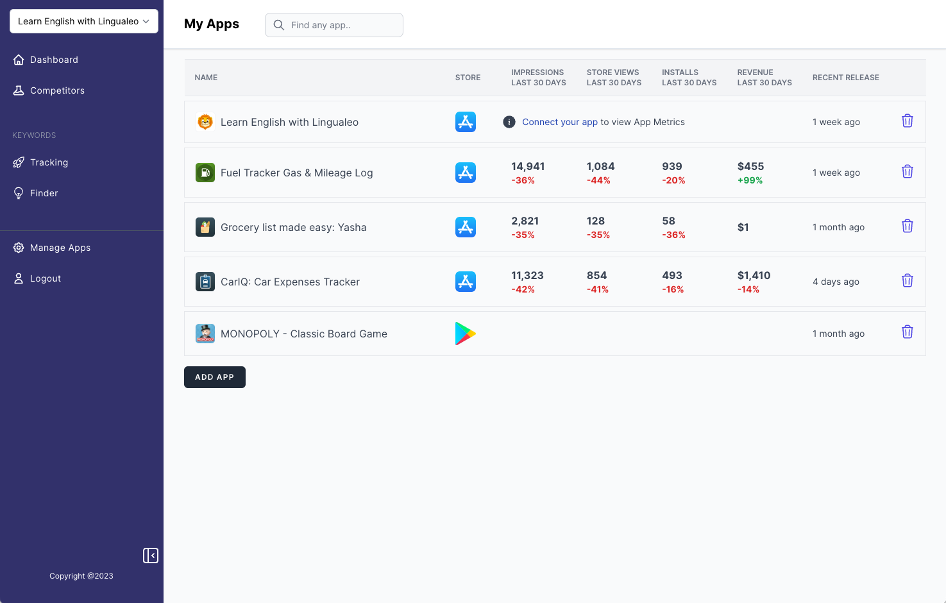
Task: Delete Learn English with Lingualeo app
Action: coord(908,121)
